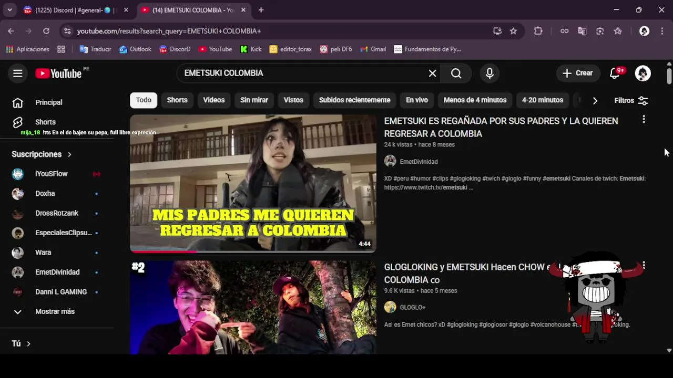Open more options for first video
673x378 pixels.
[x=644, y=120]
